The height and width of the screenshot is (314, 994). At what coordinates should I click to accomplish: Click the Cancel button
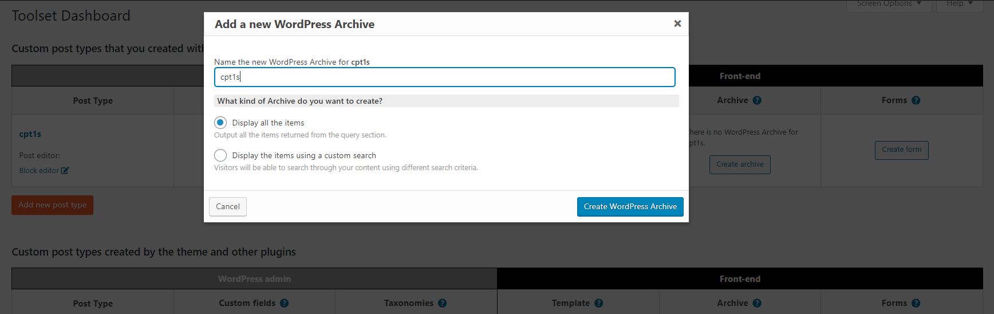(x=228, y=206)
